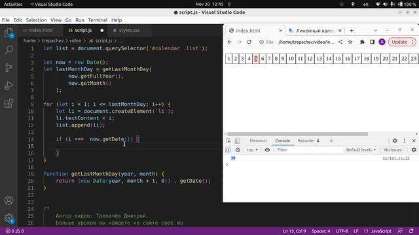Open the Source Control view
419x235 pixels.
[x=9, y=68]
